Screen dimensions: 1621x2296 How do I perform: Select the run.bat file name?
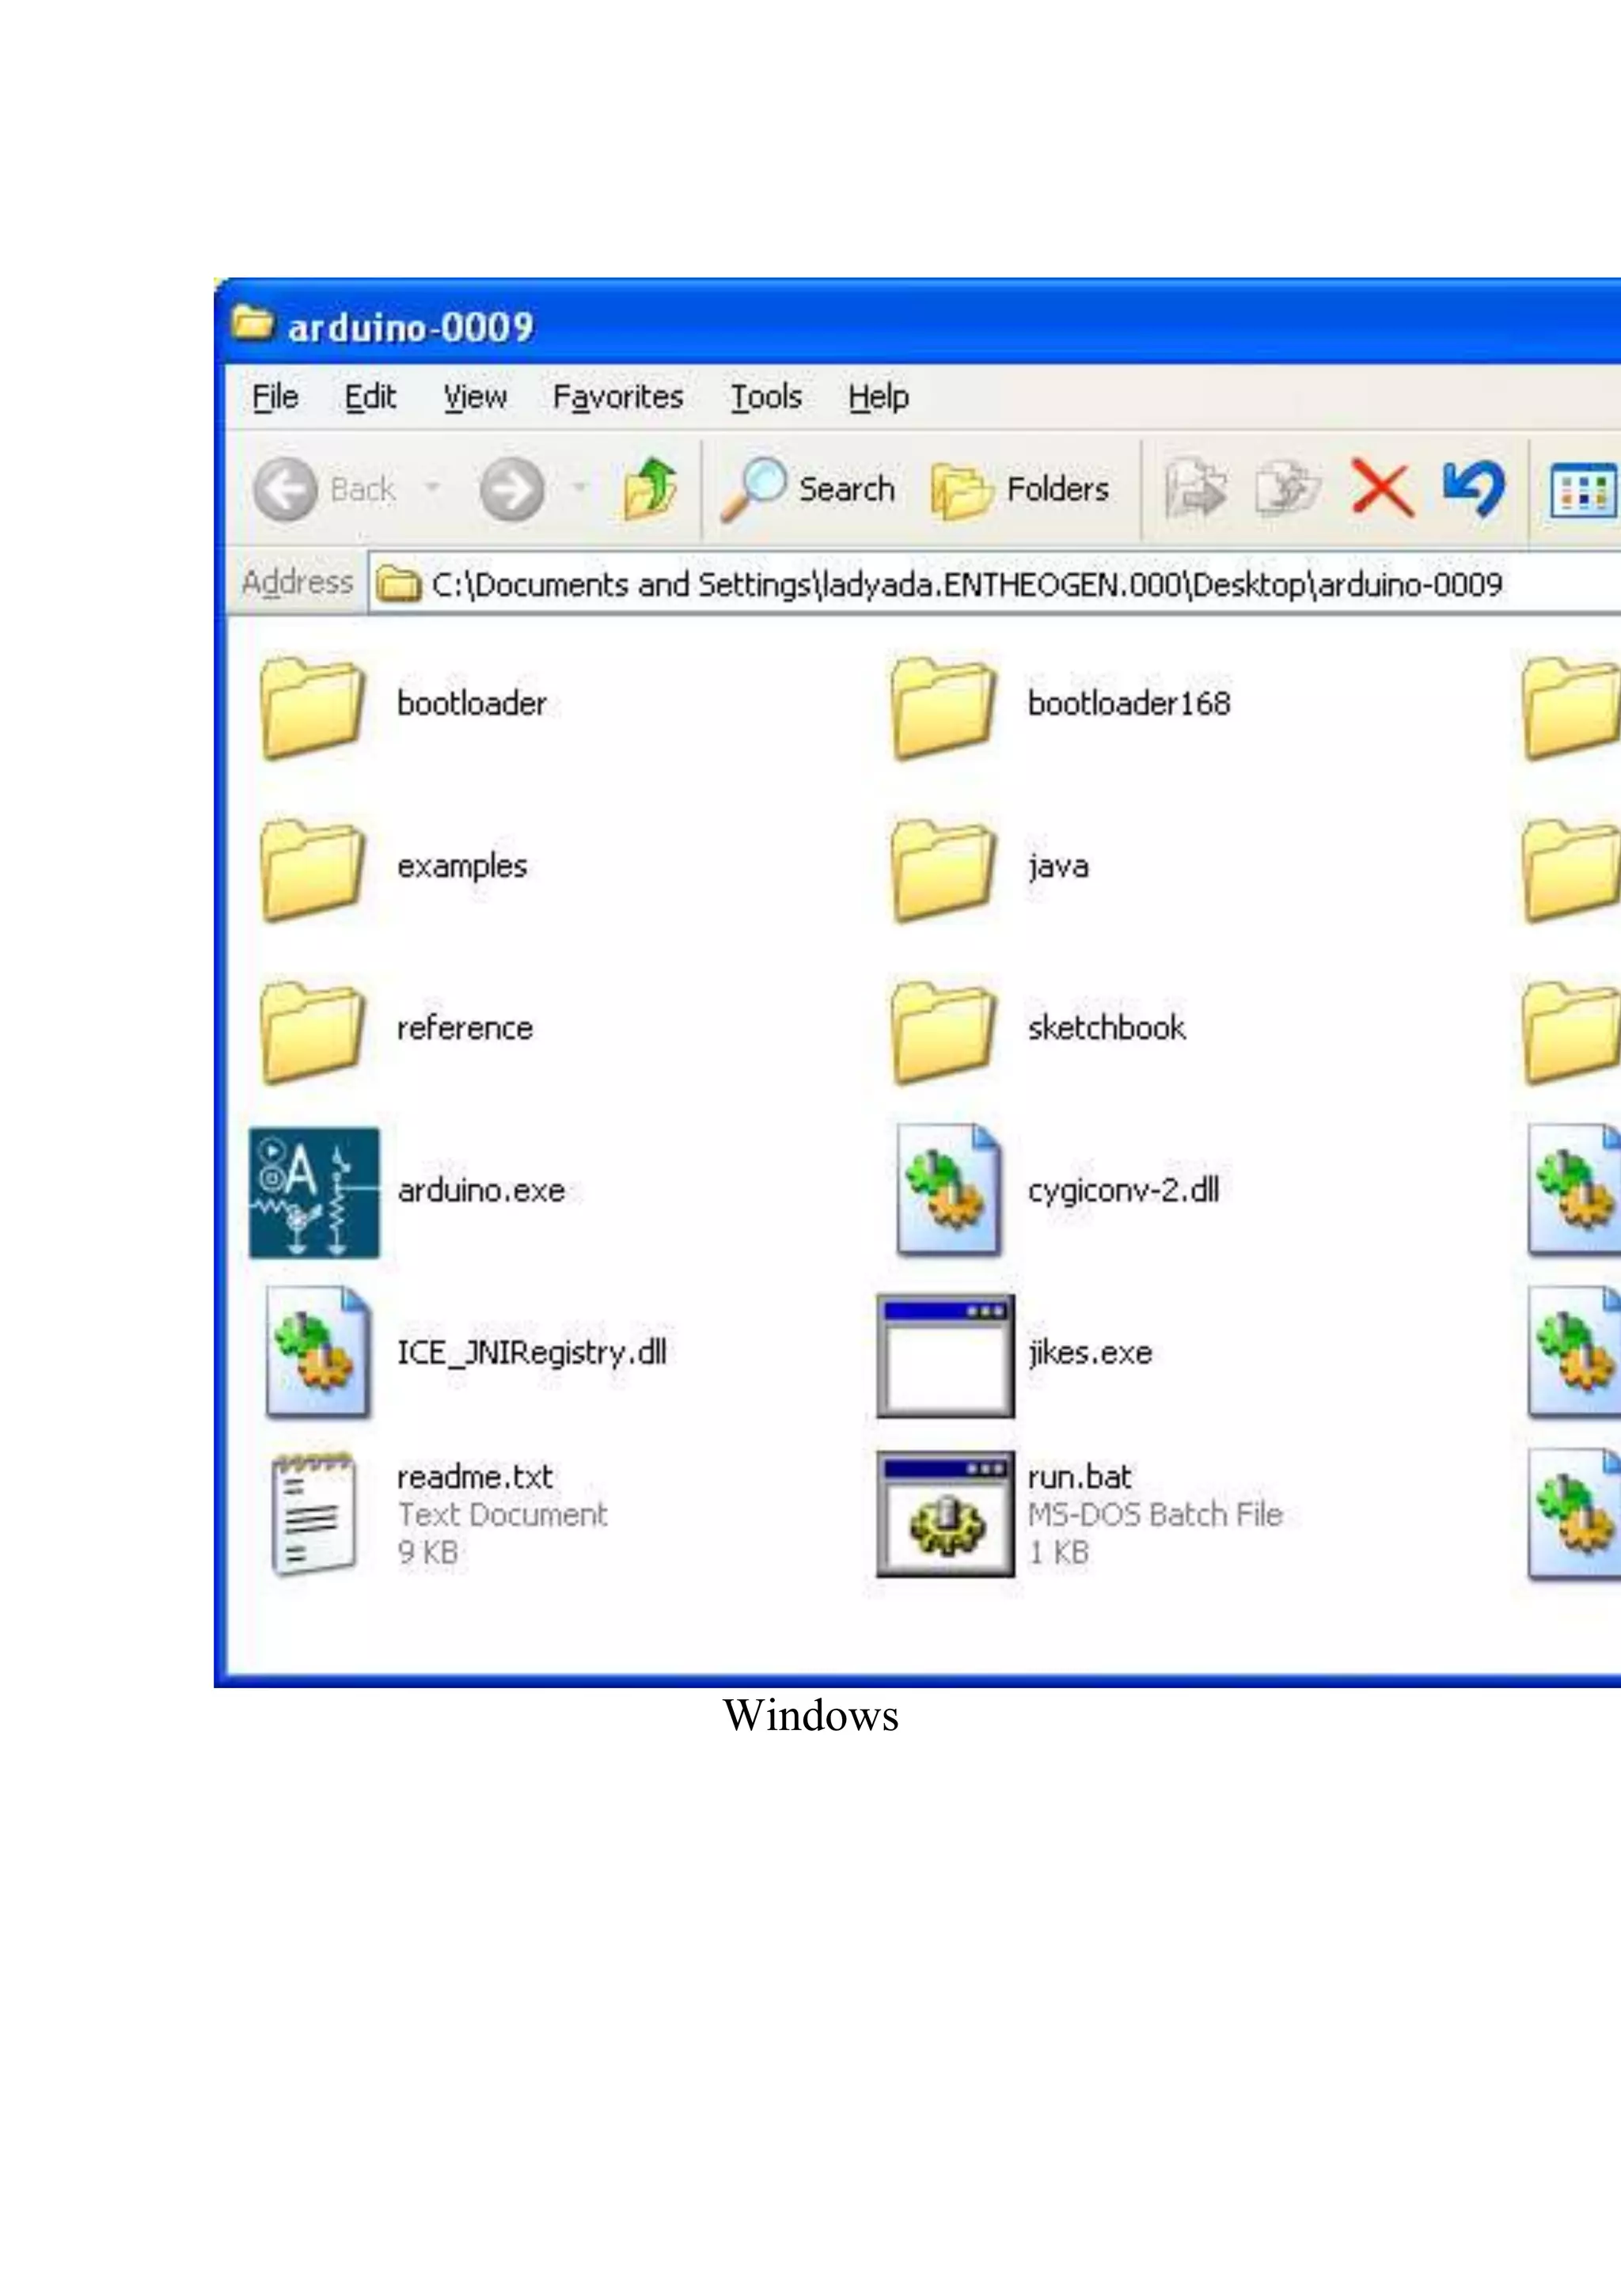[x=1079, y=1477]
